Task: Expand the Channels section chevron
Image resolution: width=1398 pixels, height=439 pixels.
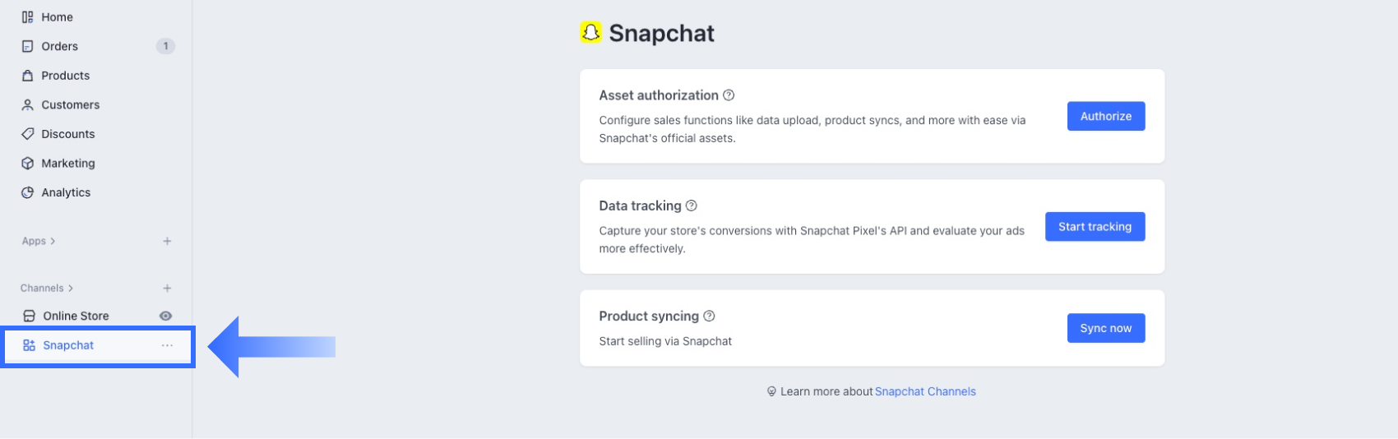Action: (71, 288)
